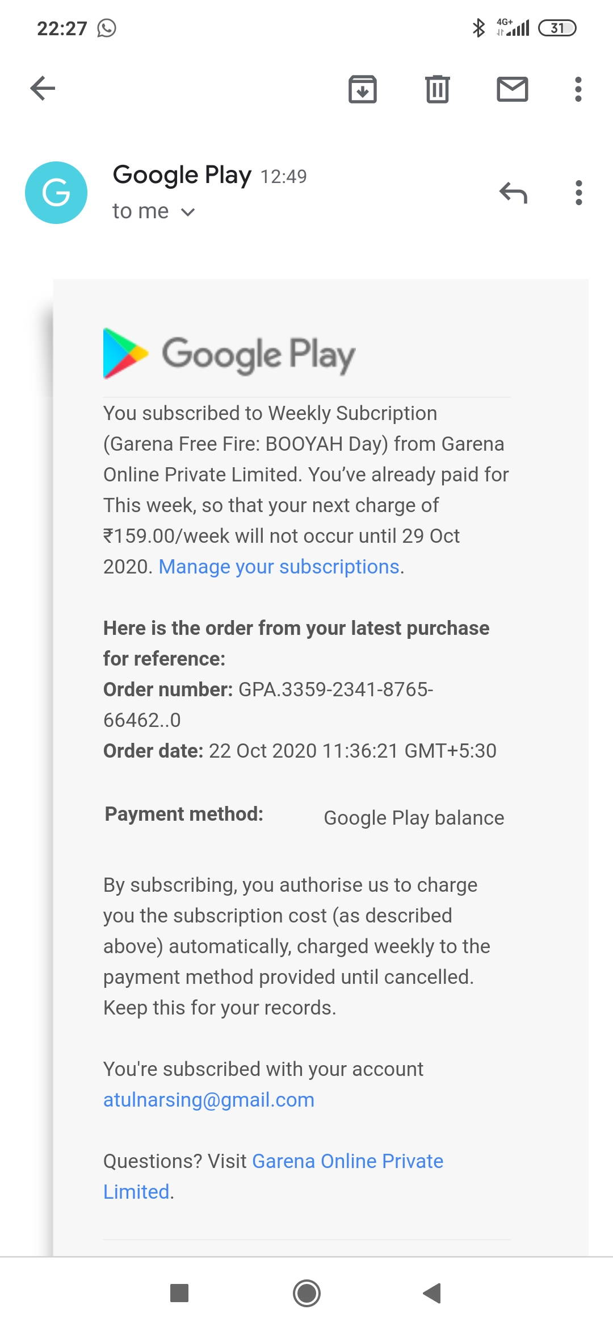The width and height of the screenshot is (613, 1330).
Task: Open 'Manage your subscriptions' link
Action: 279,567
